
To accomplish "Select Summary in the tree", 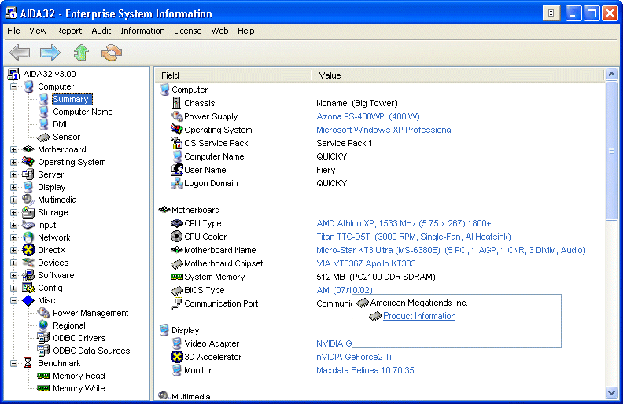I will click(x=71, y=99).
